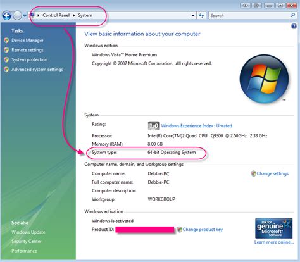Refresh the page with the refresh button
The width and height of the screenshot is (300, 262).
click(x=201, y=15)
